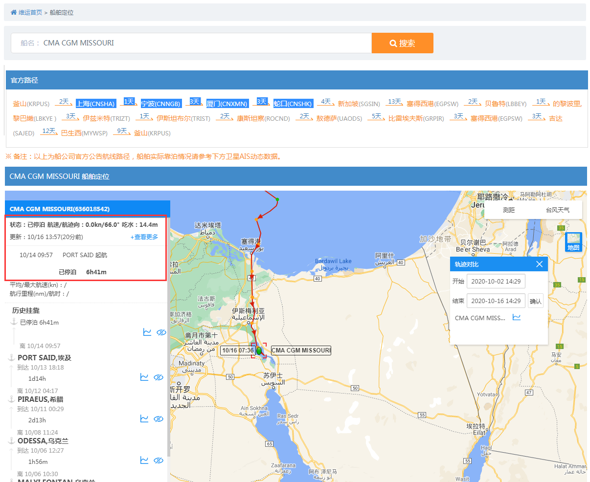Select the 台风天气 typhoon weather option
Screen dimensions: 590x482
[557, 210]
